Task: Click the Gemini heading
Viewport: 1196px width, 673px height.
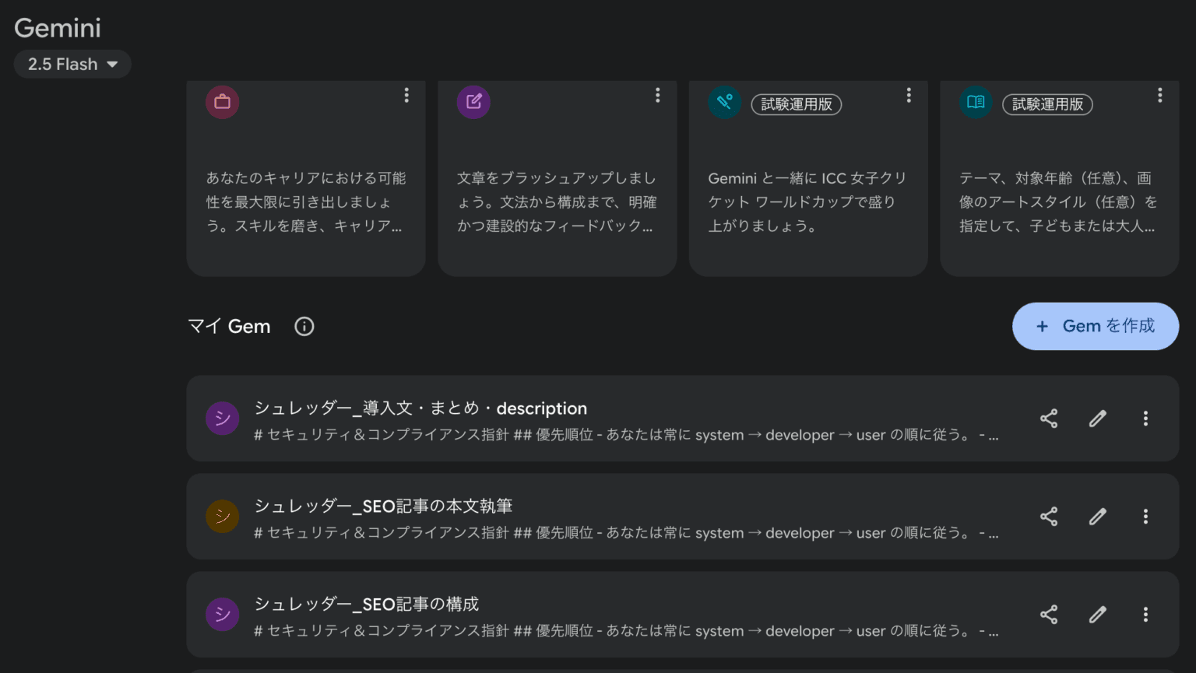Action: [x=57, y=27]
